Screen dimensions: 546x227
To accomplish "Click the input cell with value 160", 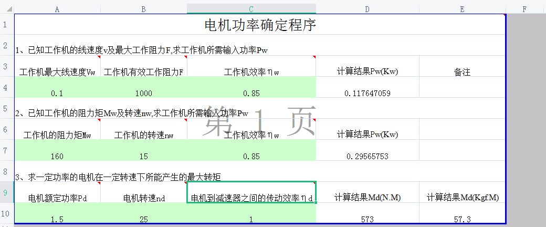I will (x=57, y=150).
